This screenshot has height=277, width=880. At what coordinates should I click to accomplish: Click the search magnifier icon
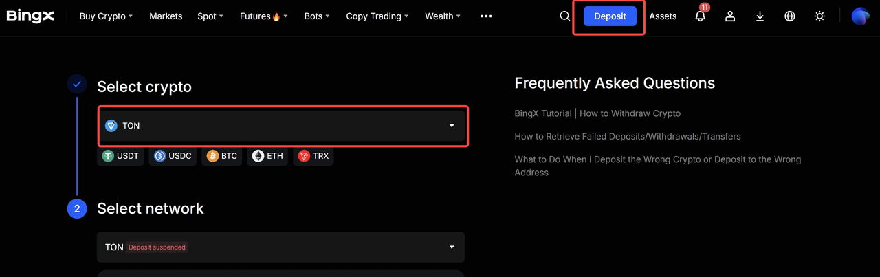(564, 16)
